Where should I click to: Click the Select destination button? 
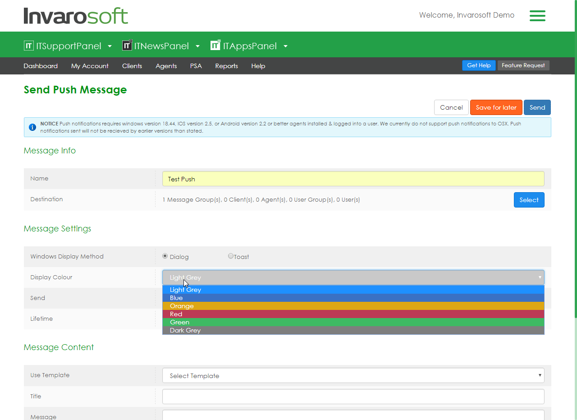click(x=529, y=200)
